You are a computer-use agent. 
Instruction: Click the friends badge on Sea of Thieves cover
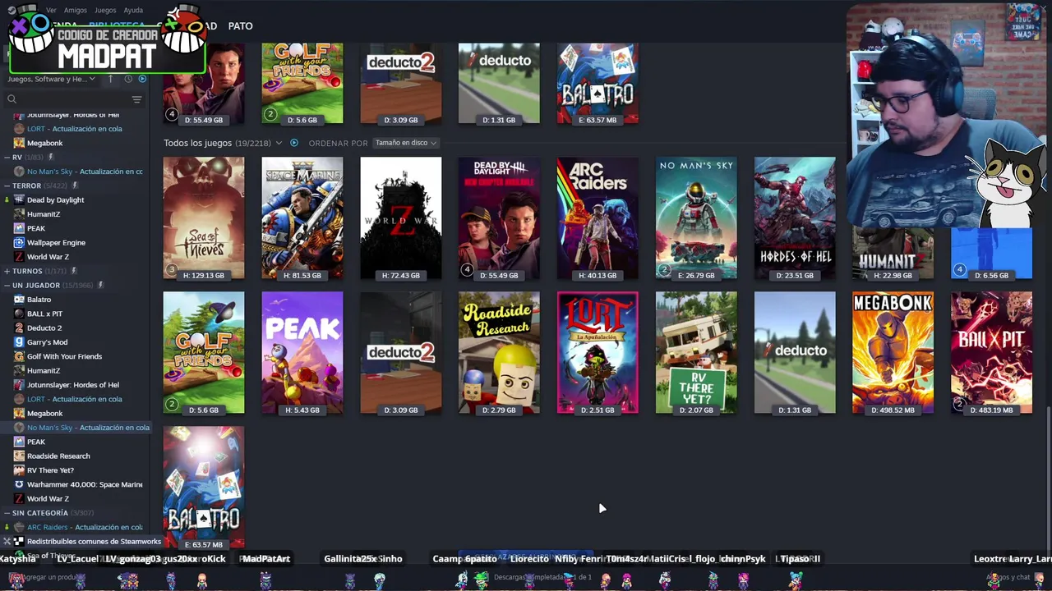(x=172, y=269)
